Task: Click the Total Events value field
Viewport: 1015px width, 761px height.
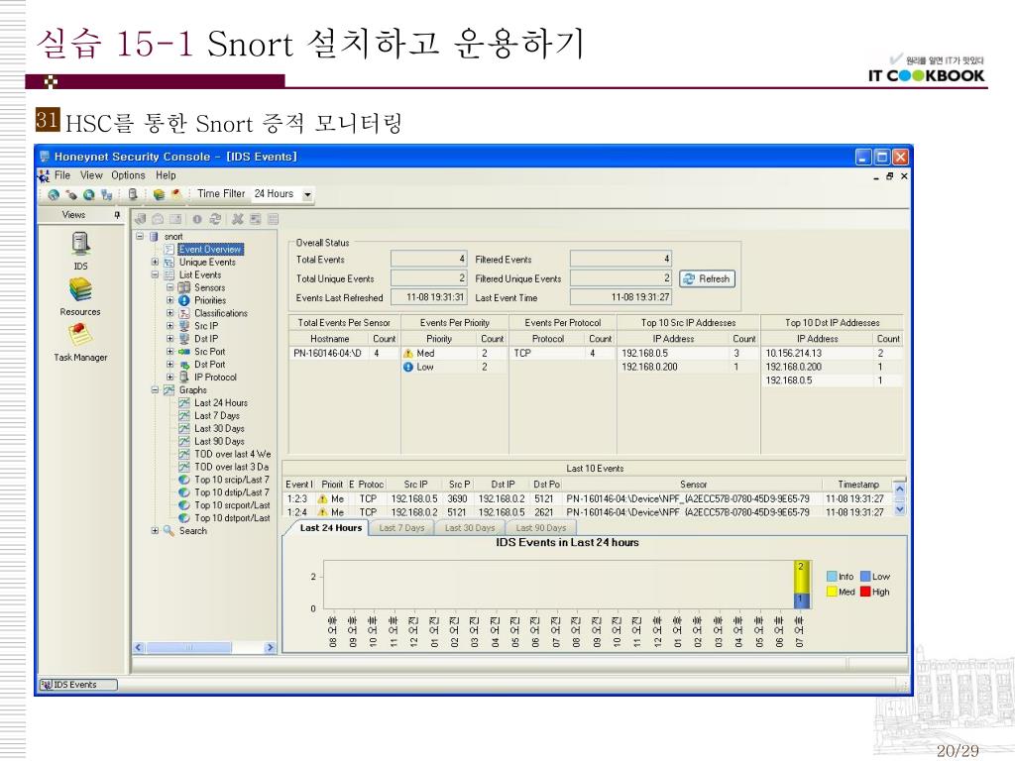Action: tap(428, 260)
